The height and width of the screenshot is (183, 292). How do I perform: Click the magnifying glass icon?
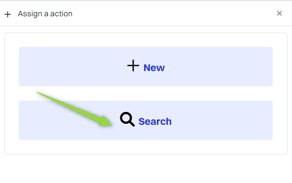(127, 119)
